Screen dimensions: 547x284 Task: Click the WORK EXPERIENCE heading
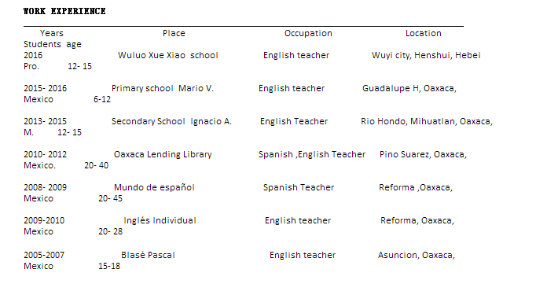[x=64, y=11]
